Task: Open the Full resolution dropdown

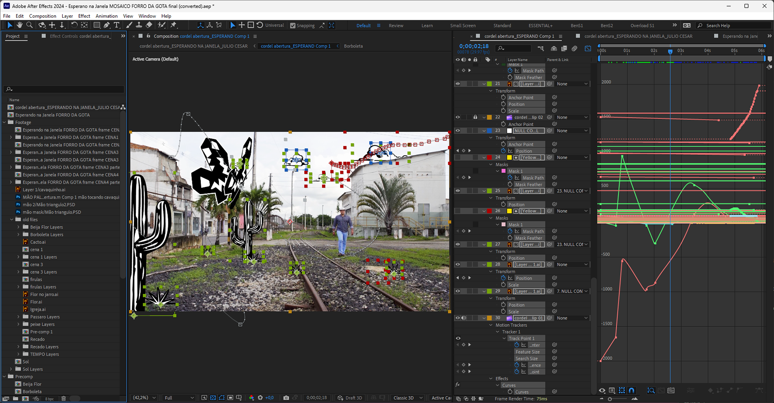Action: (179, 398)
